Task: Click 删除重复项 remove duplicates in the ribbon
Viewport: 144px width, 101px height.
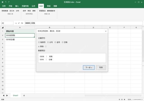Action: click(51, 11)
